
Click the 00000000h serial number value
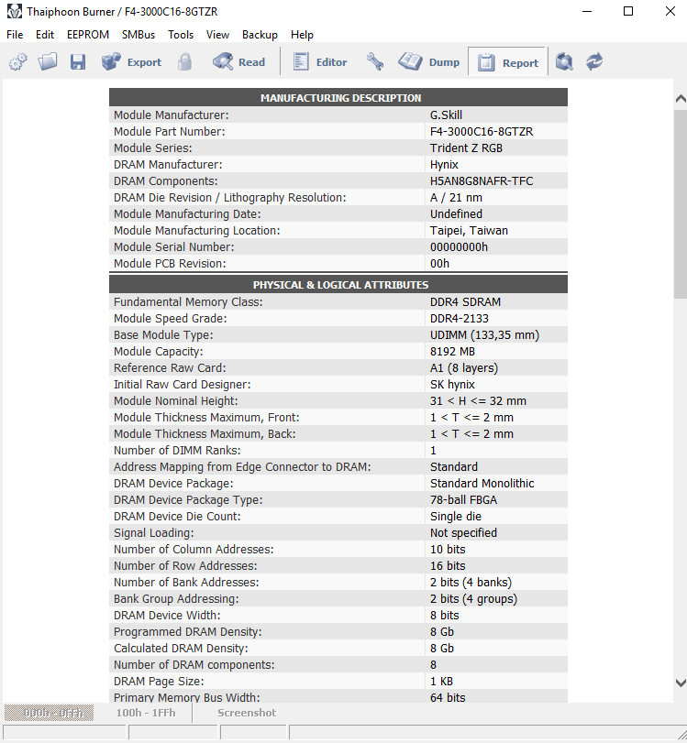pyautogui.click(x=459, y=246)
